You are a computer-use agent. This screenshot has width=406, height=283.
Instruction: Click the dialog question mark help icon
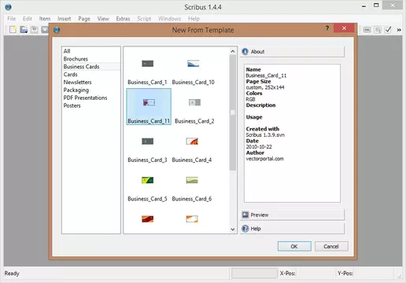(327, 28)
